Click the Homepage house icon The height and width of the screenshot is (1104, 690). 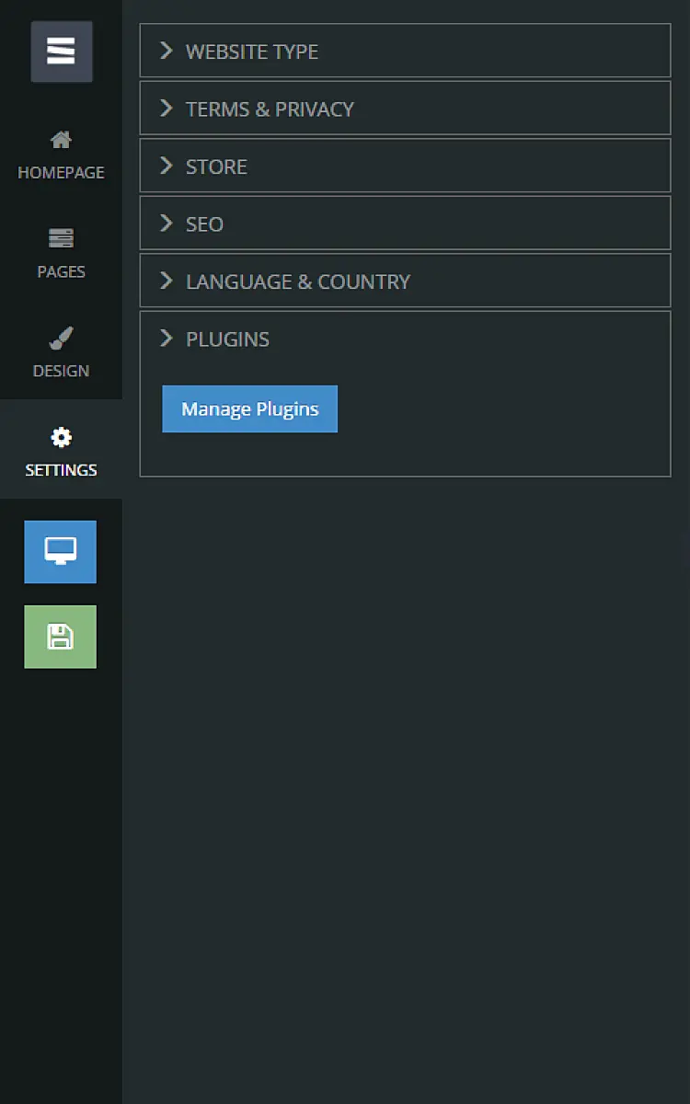click(x=61, y=141)
